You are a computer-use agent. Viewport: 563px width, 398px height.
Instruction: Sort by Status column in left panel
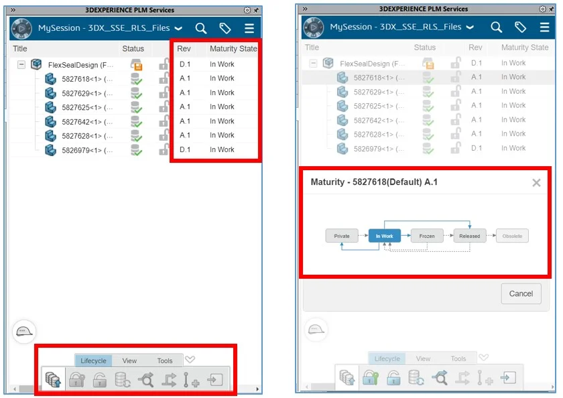click(x=133, y=48)
